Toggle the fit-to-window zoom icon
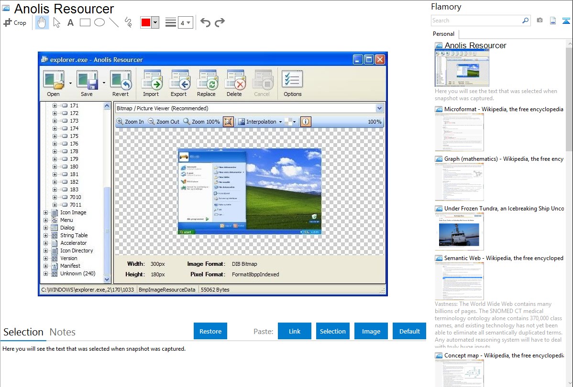 pos(228,122)
